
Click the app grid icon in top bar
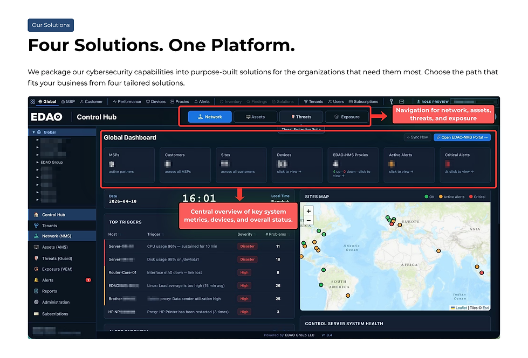tap(33, 102)
